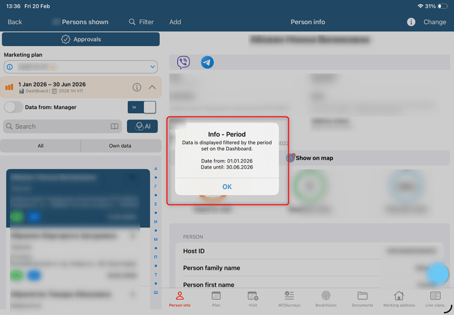Switch to the Plan tab
Image resolution: width=454 pixels, height=315 pixels.
[216, 298]
